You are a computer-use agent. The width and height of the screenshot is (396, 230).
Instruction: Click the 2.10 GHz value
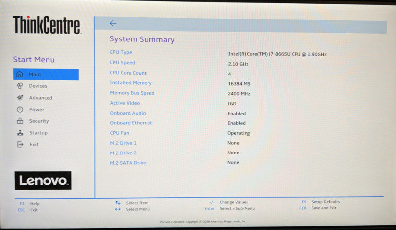pos(238,64)
